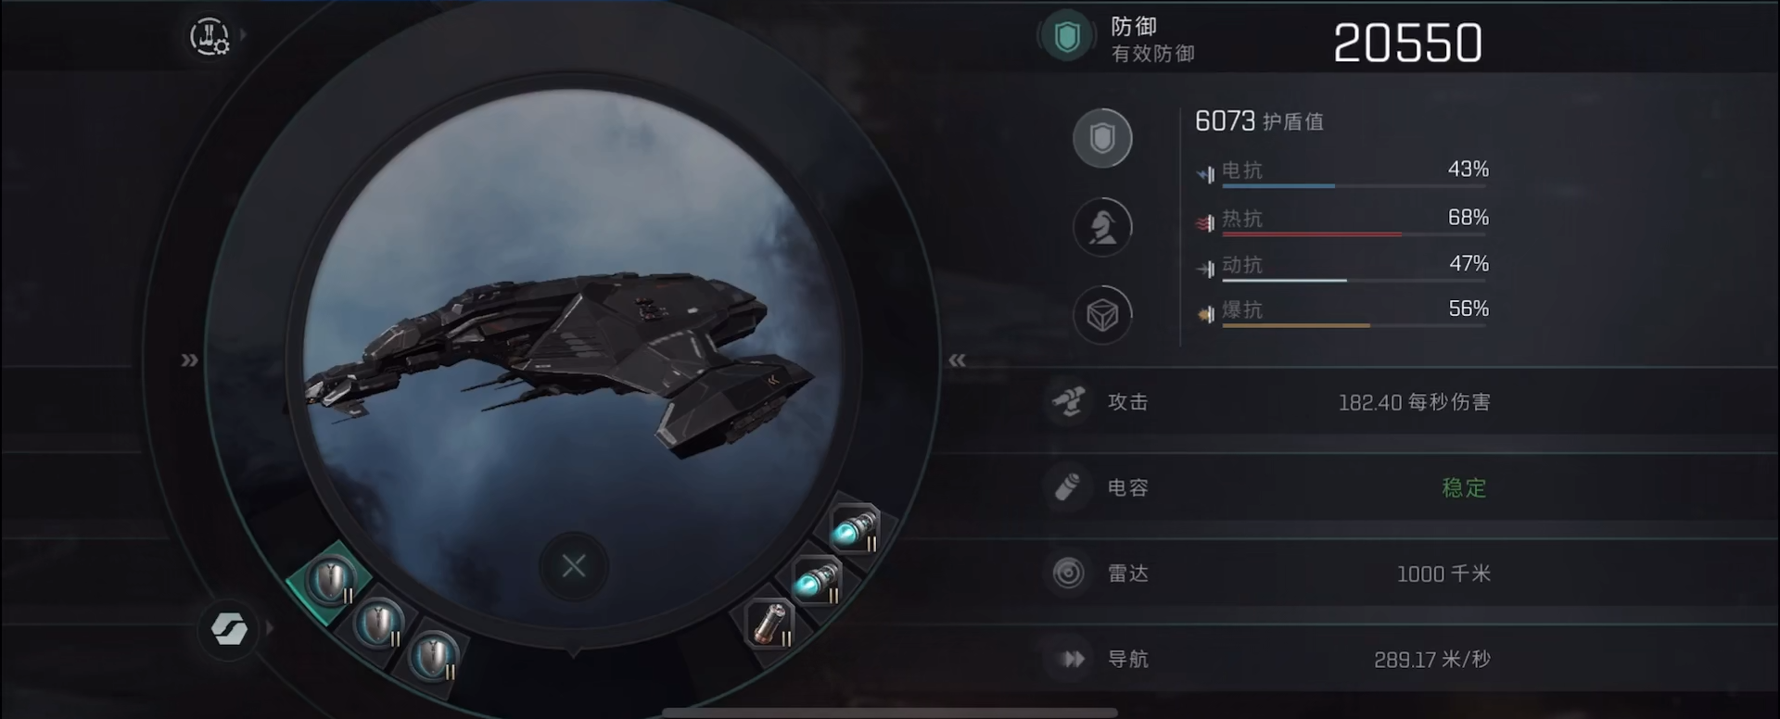1780x719 pixels.
Task: Select the hull structure cube icon
Action: pos(1102,315)
